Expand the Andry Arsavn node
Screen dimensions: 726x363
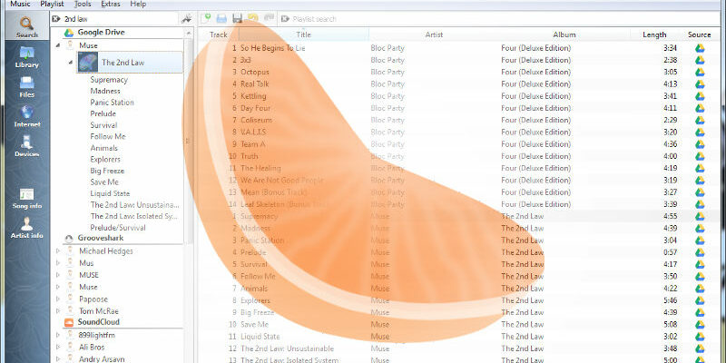pos(58,358)
